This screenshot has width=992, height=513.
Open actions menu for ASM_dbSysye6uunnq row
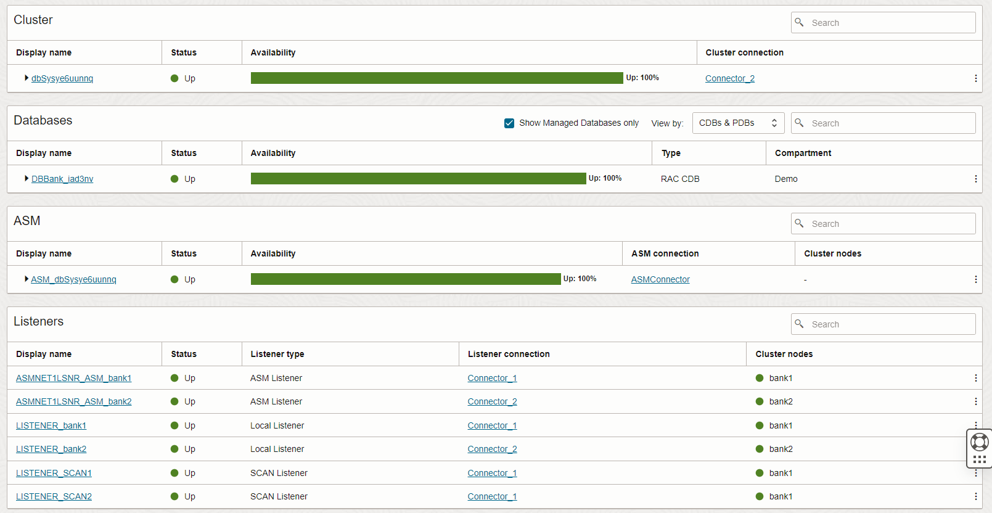[975, 279]
